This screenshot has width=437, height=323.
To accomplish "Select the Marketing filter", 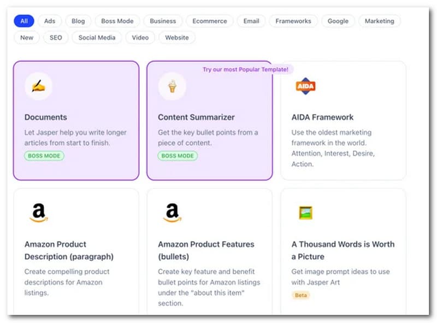I will (379, 21).
